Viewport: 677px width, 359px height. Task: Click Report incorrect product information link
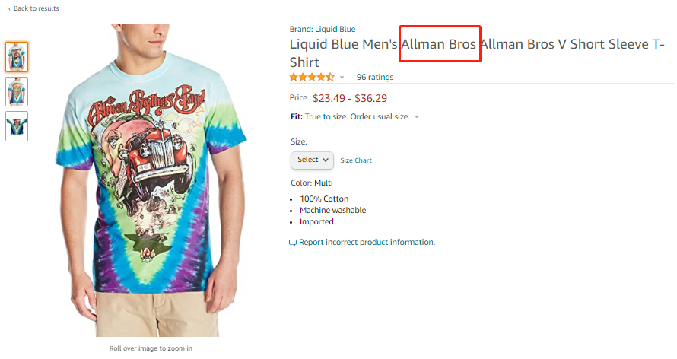pos(367,242)
